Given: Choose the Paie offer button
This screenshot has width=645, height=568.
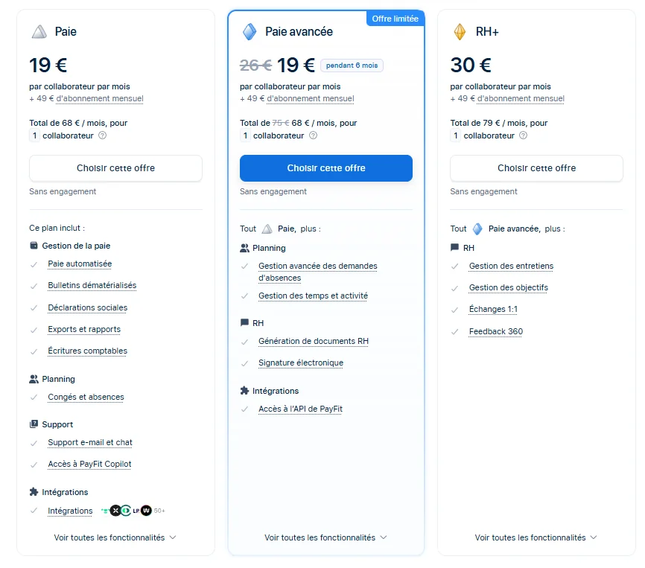Looking at the screenshot, I should pos(115,168).
